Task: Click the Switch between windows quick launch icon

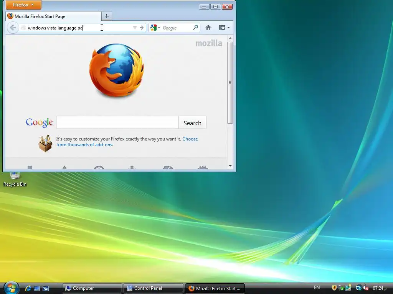Action: (46, 288)
